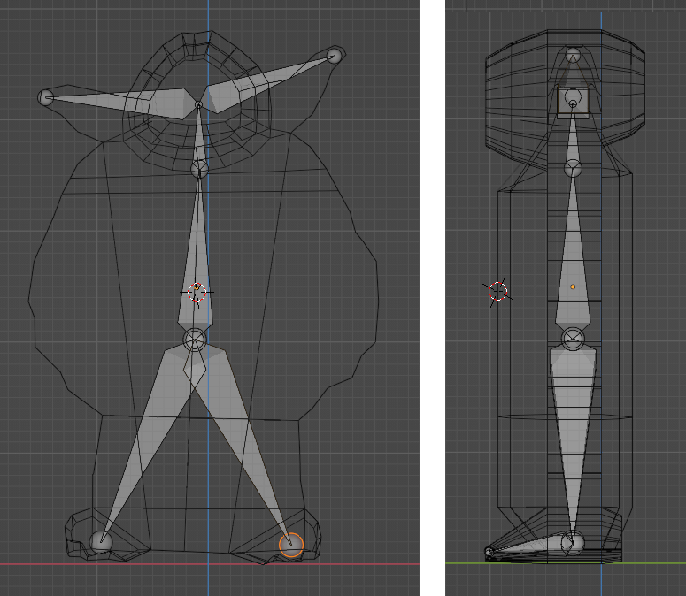This screenshot has height=596, width=686.
Task: Select the topmost head joint in side view
Action: coord(573,55)
